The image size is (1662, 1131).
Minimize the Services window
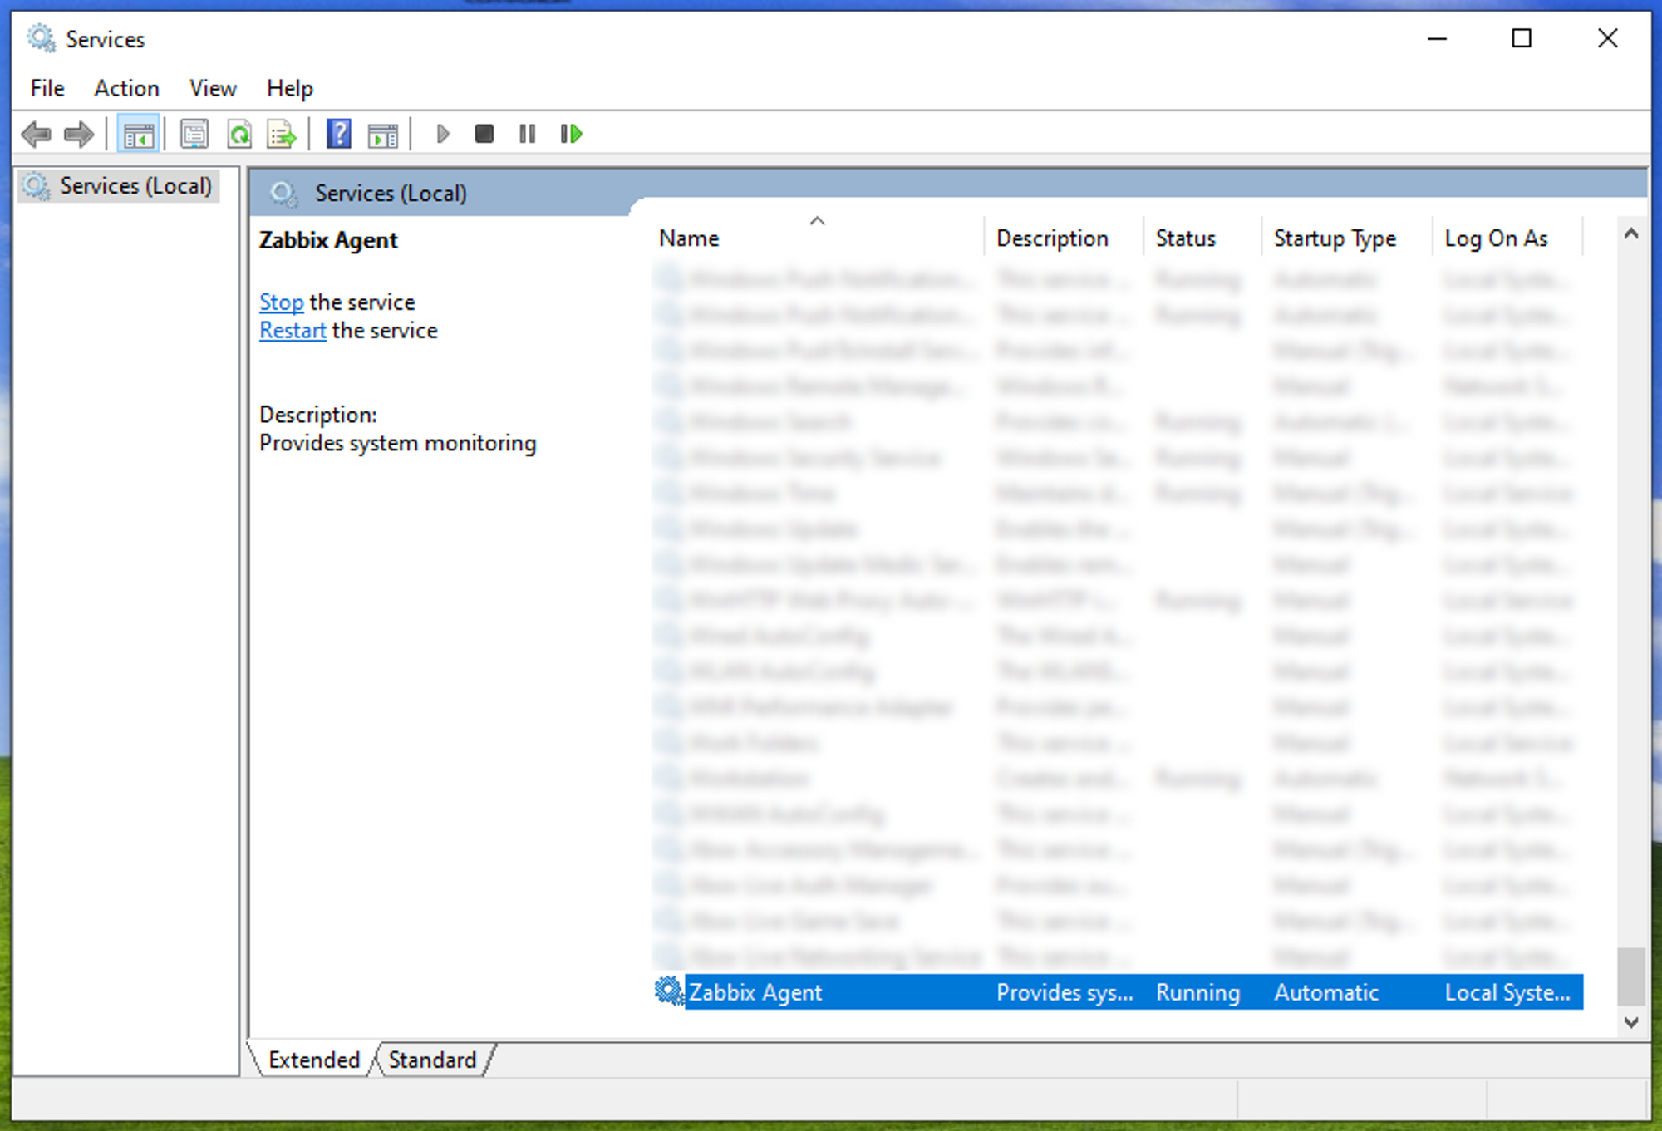(x=1437, y=38)
